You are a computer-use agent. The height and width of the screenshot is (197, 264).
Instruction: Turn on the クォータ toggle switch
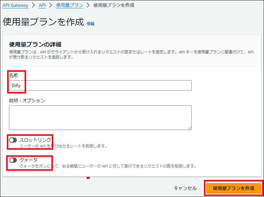pos(13,160)
